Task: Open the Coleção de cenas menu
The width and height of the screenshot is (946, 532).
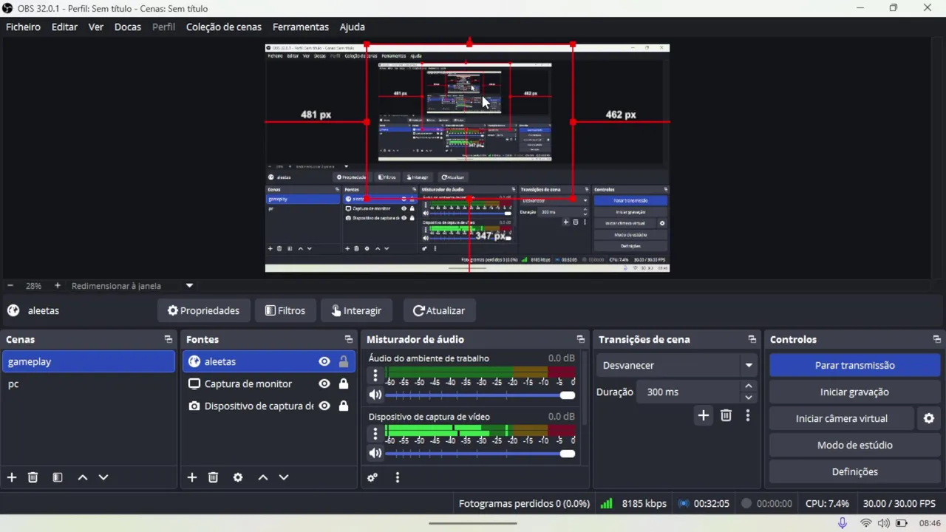Action: pos(224,27)
